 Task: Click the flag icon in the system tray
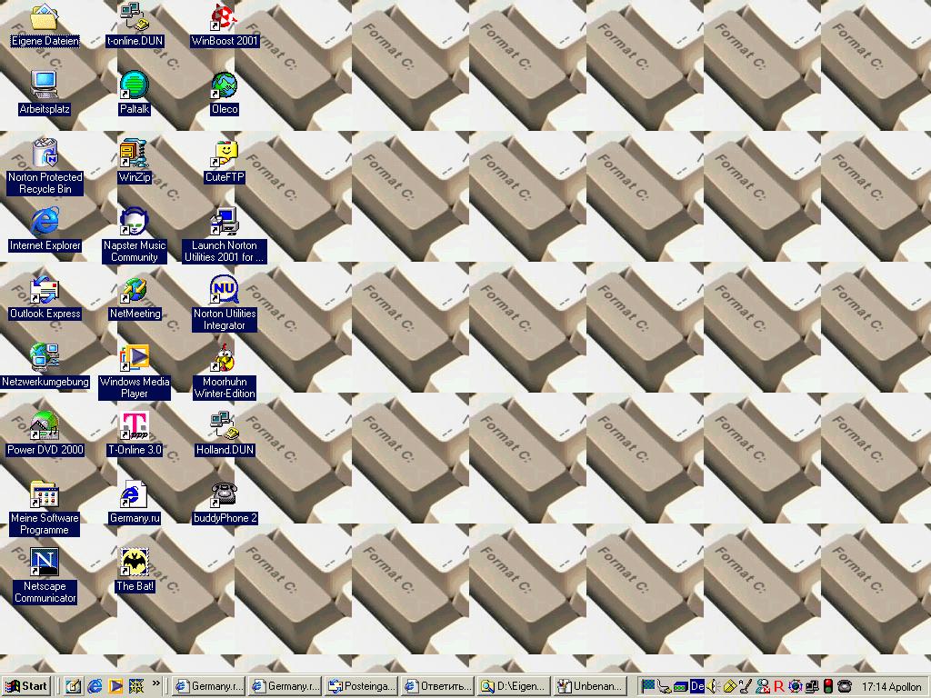(x=647, y=687)
